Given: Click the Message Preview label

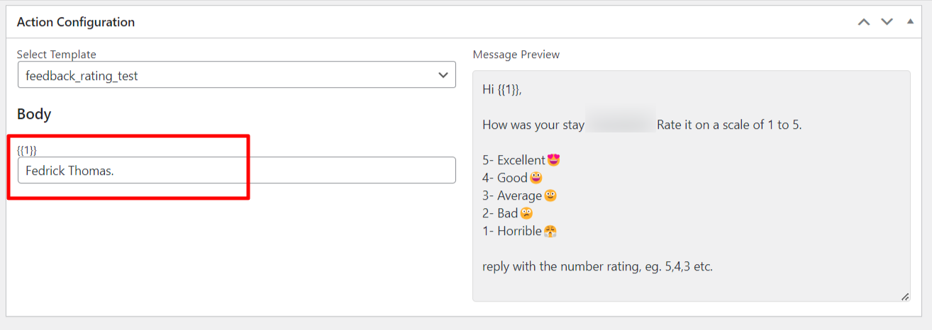Looking at the screenshot, I should (x=516, y=55).
